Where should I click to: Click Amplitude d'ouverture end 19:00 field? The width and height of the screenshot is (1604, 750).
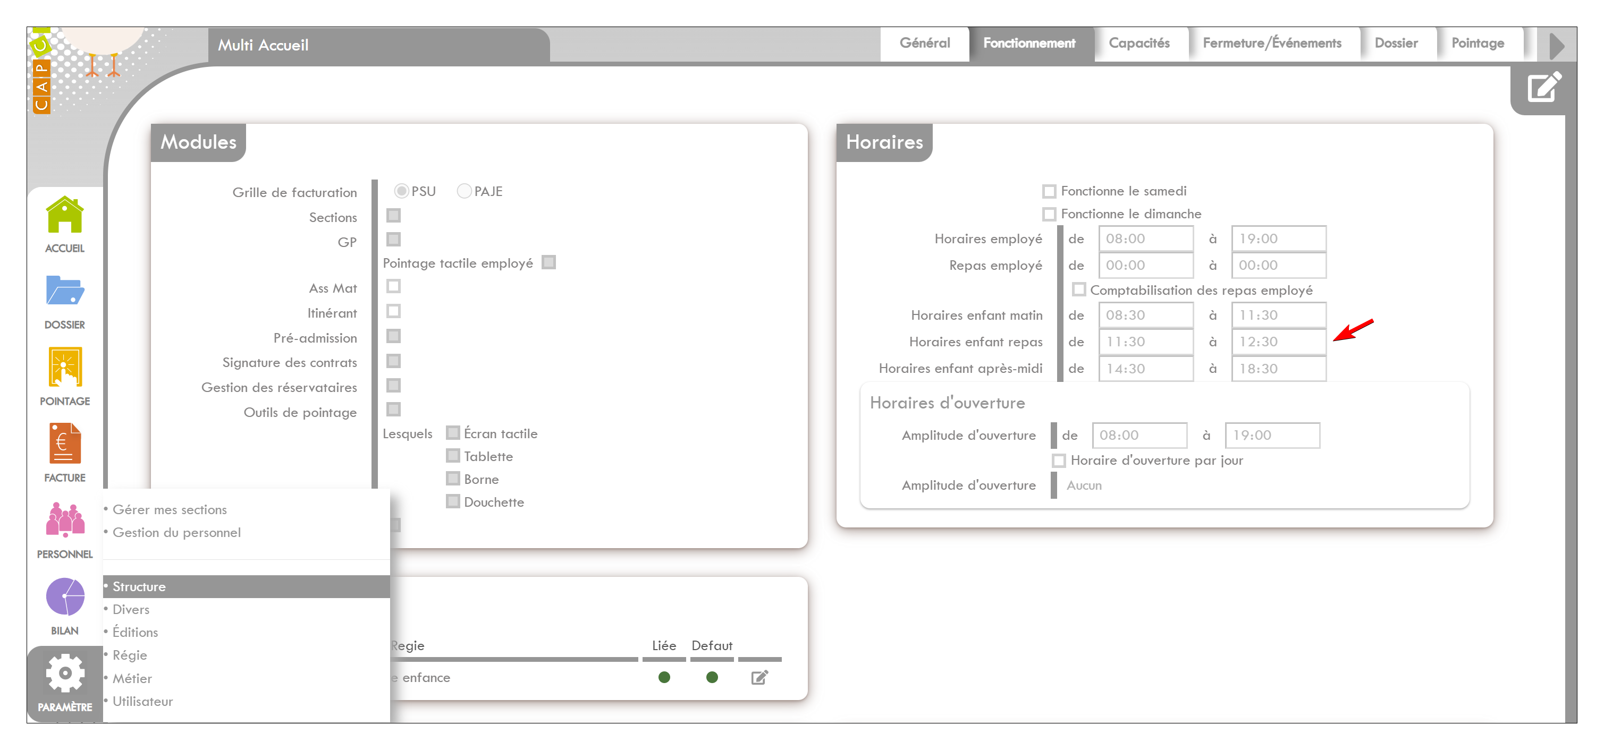pos(1272,436)
